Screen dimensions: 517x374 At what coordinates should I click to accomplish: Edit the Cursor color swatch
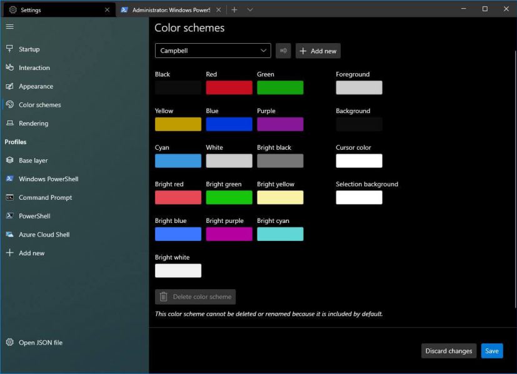click(x=359, y=160)
